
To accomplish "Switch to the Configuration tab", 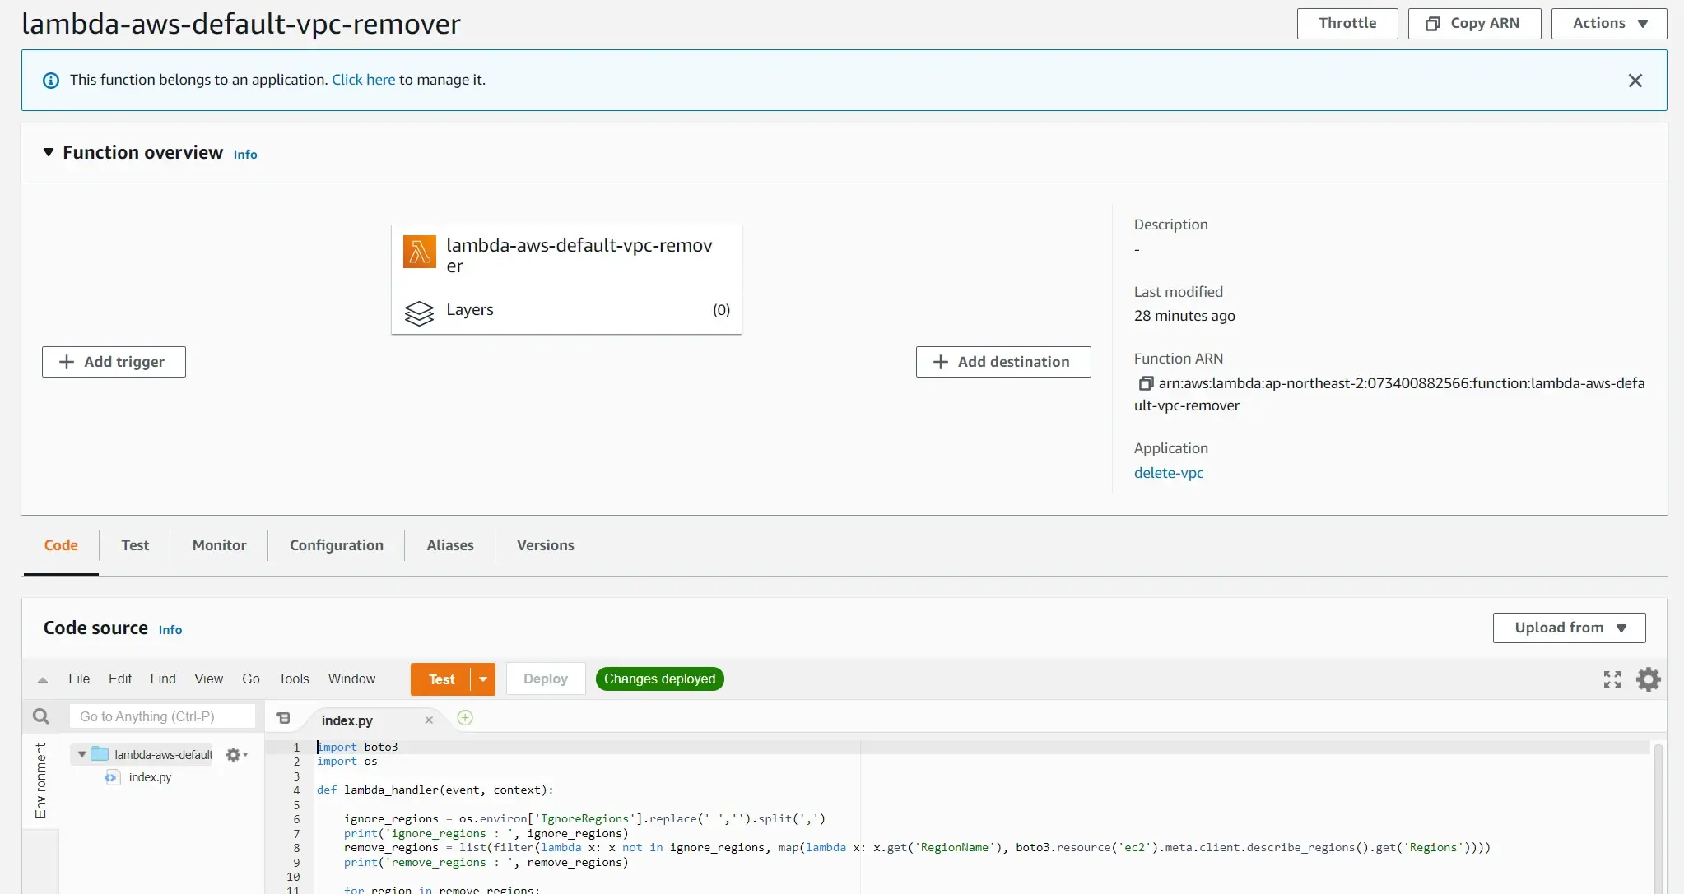I will [336, 545].
